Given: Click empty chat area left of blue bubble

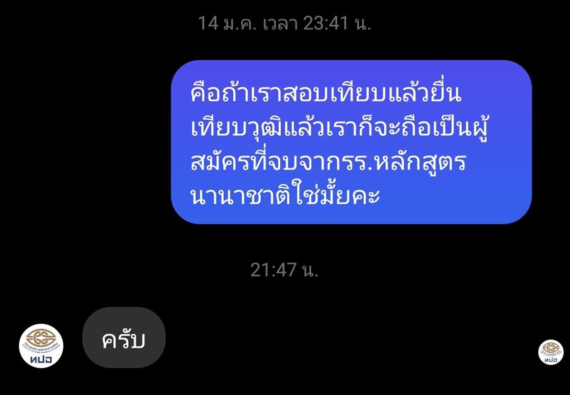Looking at the screenshot, I should click(x=85, y=142).
